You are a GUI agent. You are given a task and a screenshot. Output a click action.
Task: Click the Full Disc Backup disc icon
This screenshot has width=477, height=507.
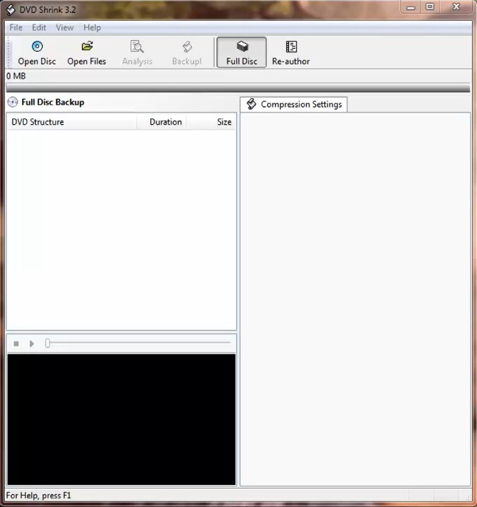coord(13,102)
